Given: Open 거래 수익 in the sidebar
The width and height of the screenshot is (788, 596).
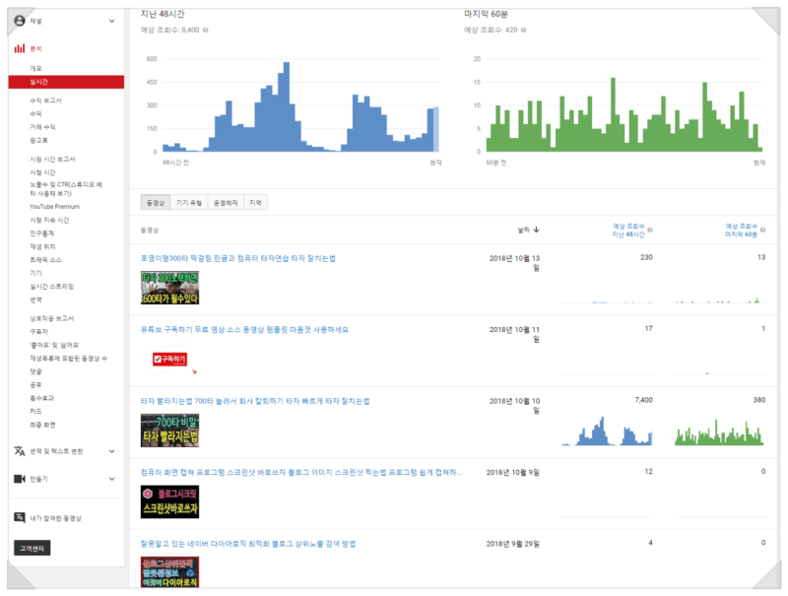Looking at the screenshot, I should [x=42, y=127].
